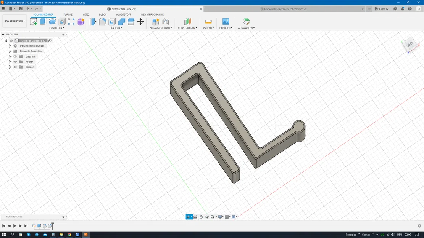Open a new design tab with plus button
The width and height of the screenshot is (424, 238).
pos(369,9)
